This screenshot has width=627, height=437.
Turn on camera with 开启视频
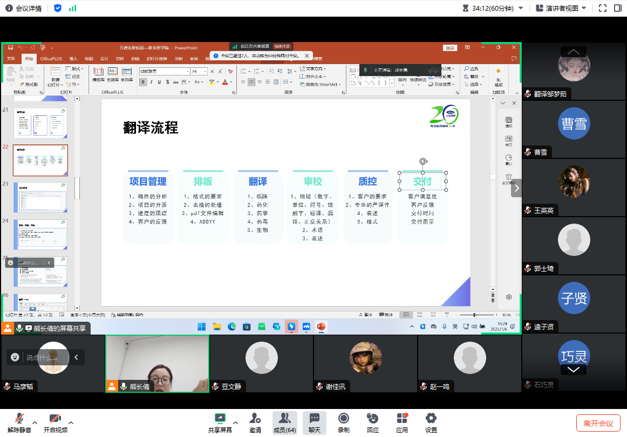coord(55,422)
